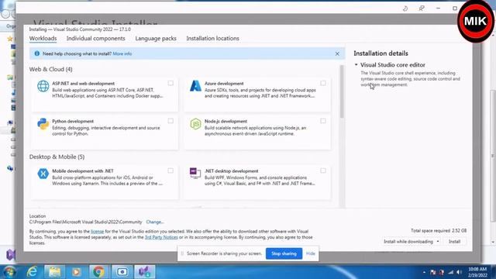The width and height of the screenshot is (496, 279).
Task: Switch to Individual components tab
Action: point(96,38)
